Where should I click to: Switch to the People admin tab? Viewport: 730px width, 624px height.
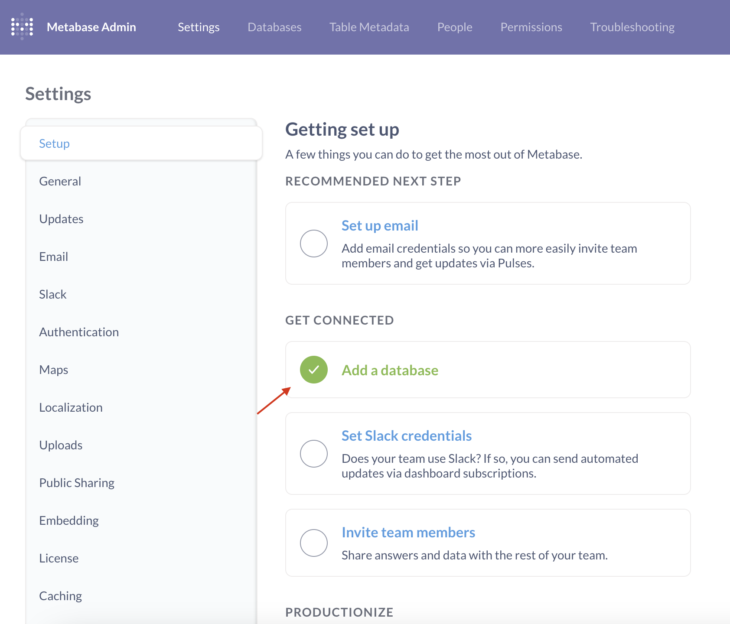(455, 27)
